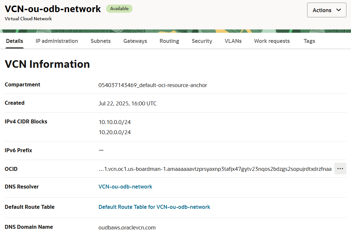Viewport: 351px width, 235px height.
Task: Go to the Subnets tab
Action: click(x=101, y=41)
